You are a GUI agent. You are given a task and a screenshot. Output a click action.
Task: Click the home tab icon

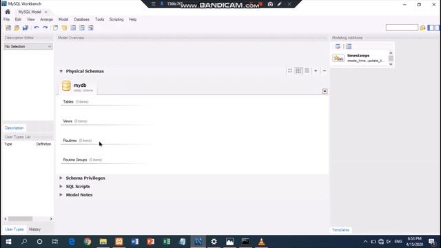click(x=8, y=12)
